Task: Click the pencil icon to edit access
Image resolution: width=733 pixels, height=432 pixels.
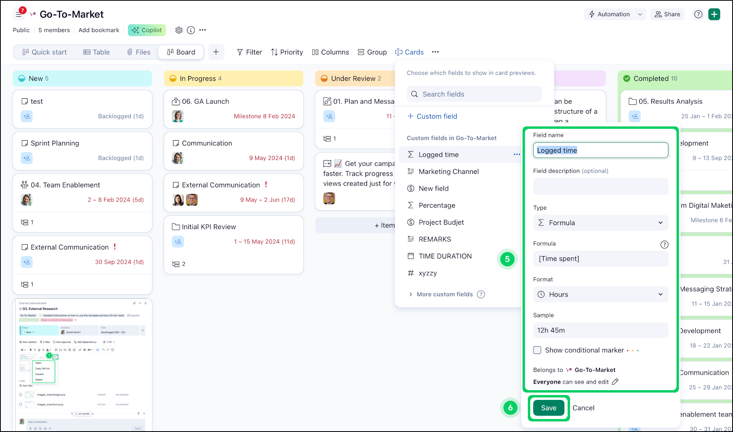Action: click(615, 382)
